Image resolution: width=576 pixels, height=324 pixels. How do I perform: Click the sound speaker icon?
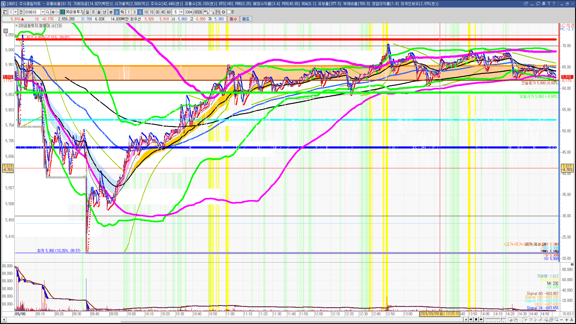[x=53, y=12]
